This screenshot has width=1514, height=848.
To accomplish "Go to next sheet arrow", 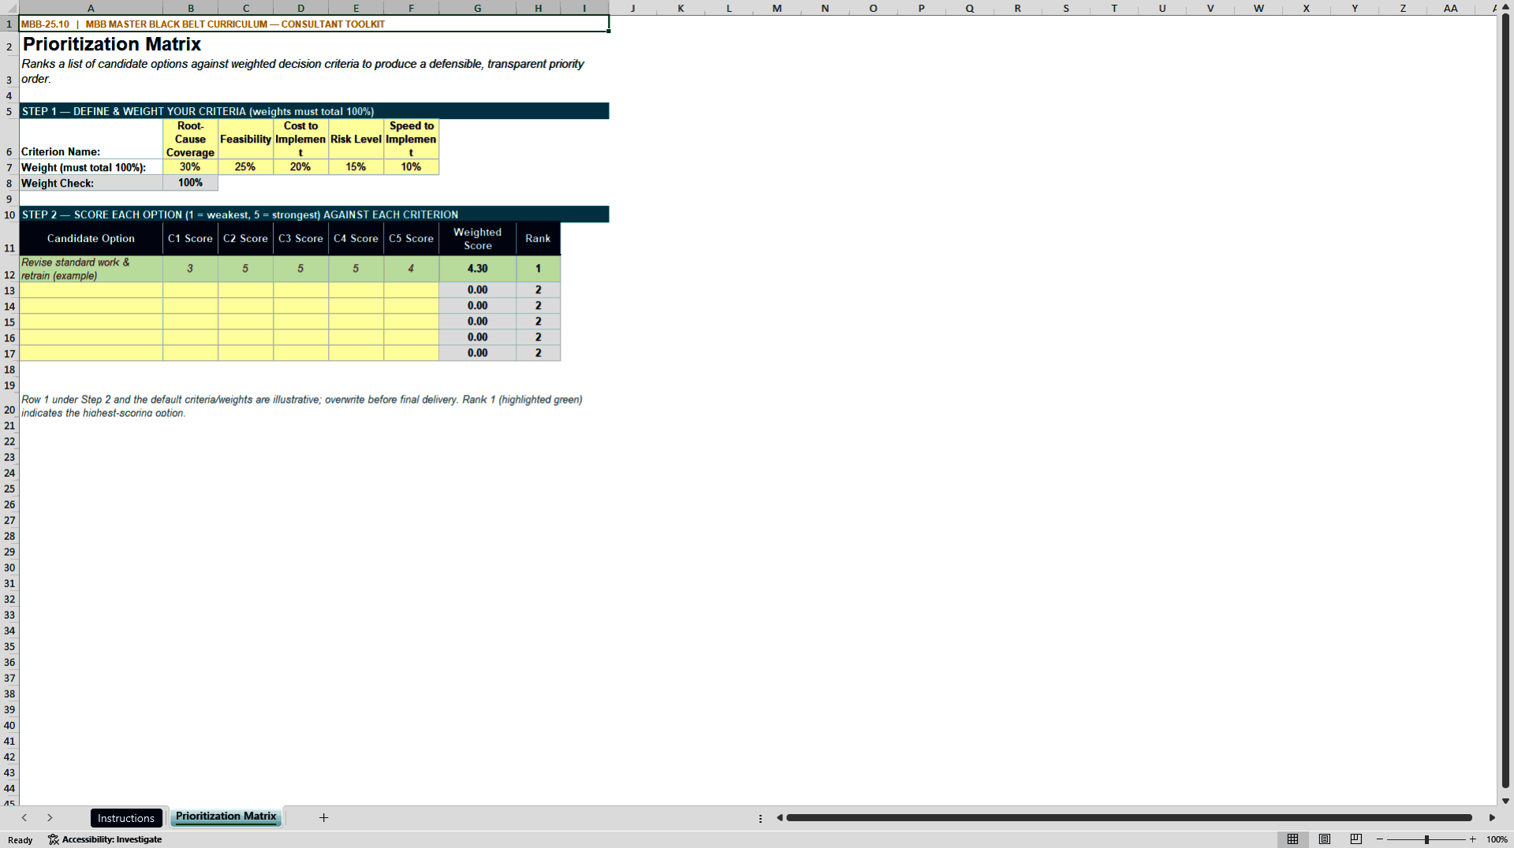I will (x=50, y=818).
